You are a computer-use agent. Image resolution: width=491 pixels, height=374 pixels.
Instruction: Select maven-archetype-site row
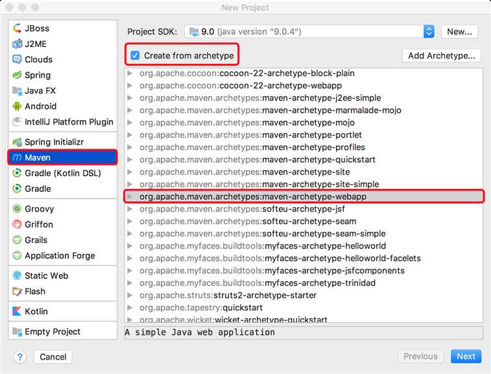[304, 172]
